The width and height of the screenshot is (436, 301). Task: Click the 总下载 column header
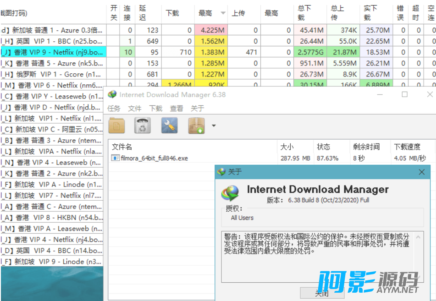tap(310, 13)
